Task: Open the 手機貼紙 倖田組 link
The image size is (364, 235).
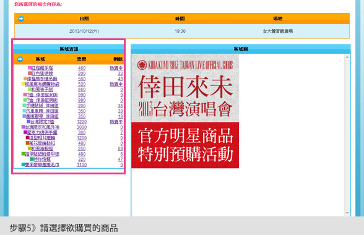Action: 42,106
